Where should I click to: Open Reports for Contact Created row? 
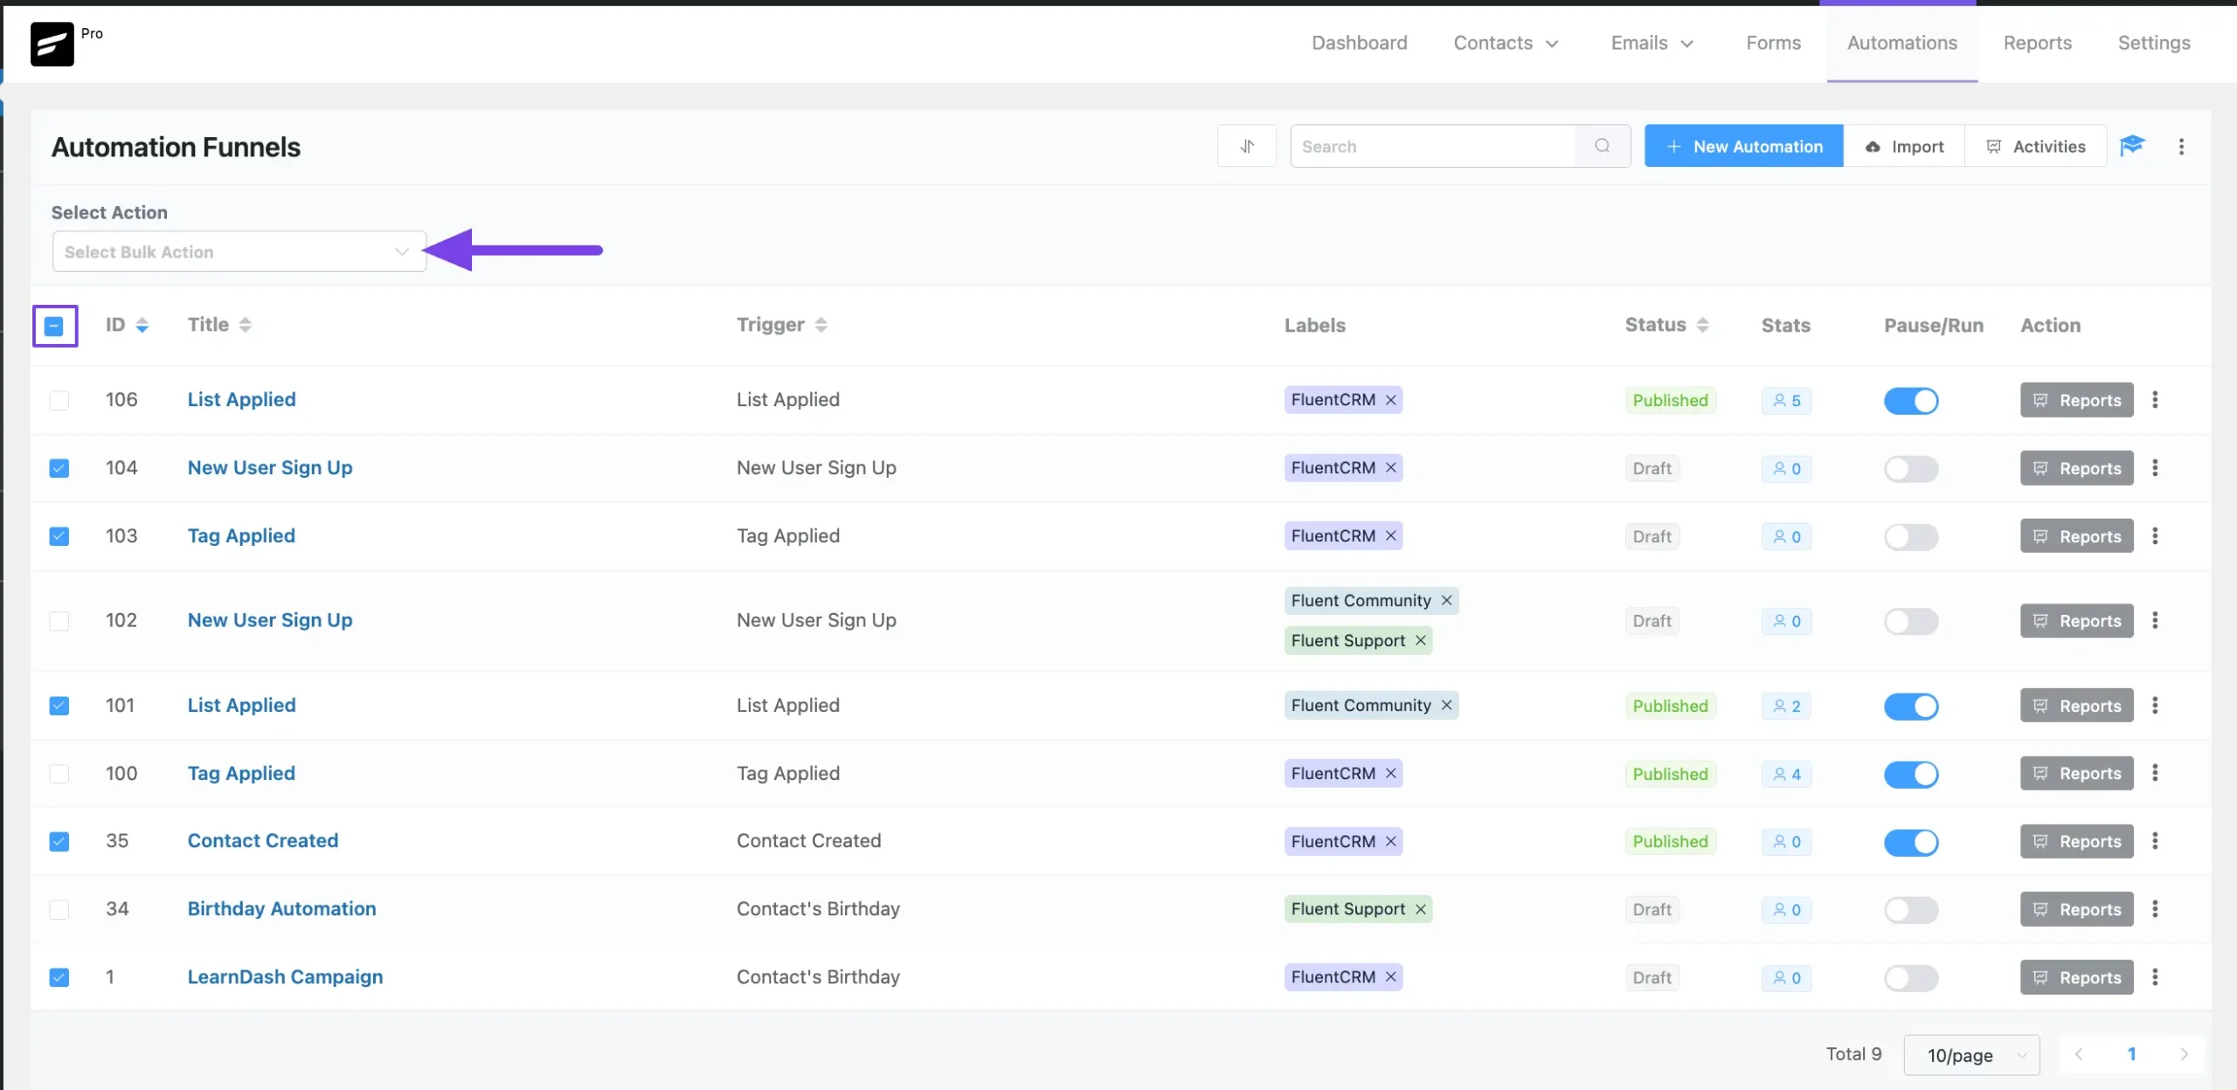pos(2076,841)
